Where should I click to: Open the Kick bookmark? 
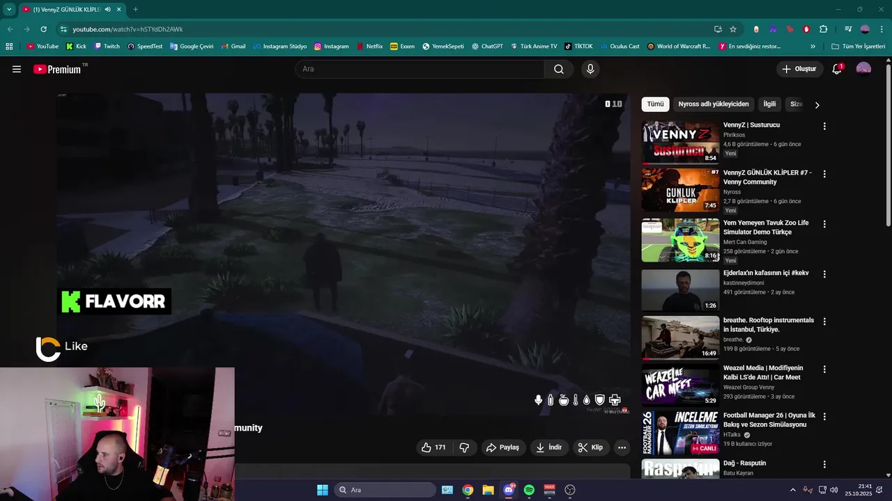pos(76,47)
